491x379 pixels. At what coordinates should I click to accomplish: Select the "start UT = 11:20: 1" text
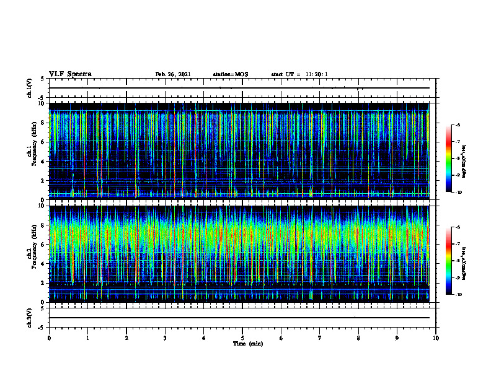click(299, 74)
